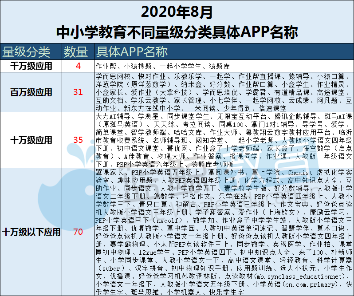Viewport: 354px width, 296px height.
Task: Click the app name '化学方程式'
Action: coord(262,181)
